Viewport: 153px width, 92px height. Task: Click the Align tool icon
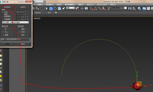[x=134, y=8]
